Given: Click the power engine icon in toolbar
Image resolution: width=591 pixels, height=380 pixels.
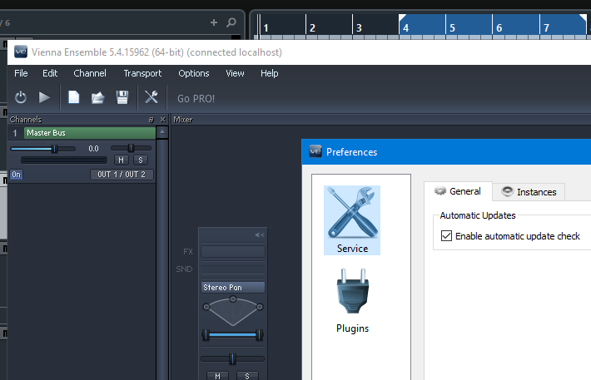Looking at the screenshot, I should click(21, 98).
